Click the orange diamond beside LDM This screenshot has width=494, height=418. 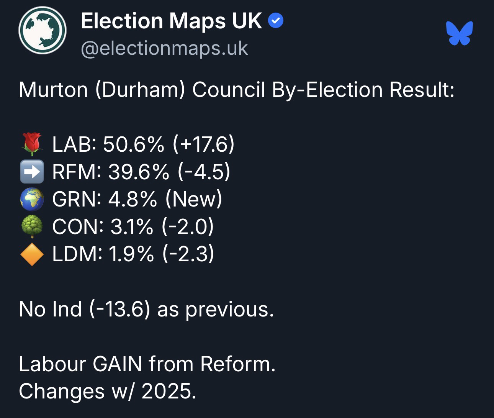[x=32, y=254]
